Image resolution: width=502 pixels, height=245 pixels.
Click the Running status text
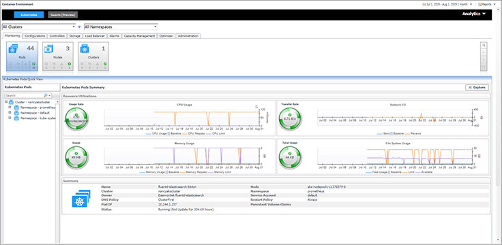[x=186, y=210]
